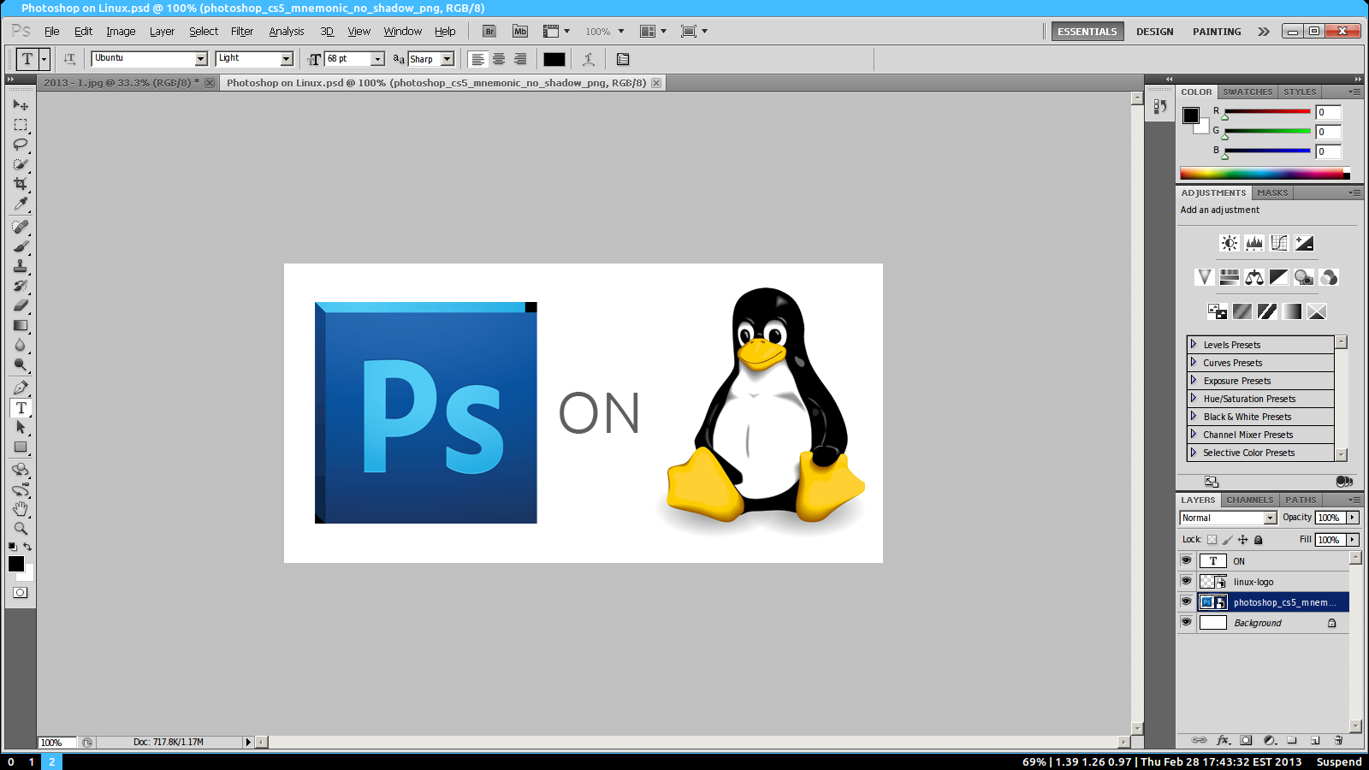Expand Levels Presets
Viewport: 1369px width, 770px height.
(1194, 344)
